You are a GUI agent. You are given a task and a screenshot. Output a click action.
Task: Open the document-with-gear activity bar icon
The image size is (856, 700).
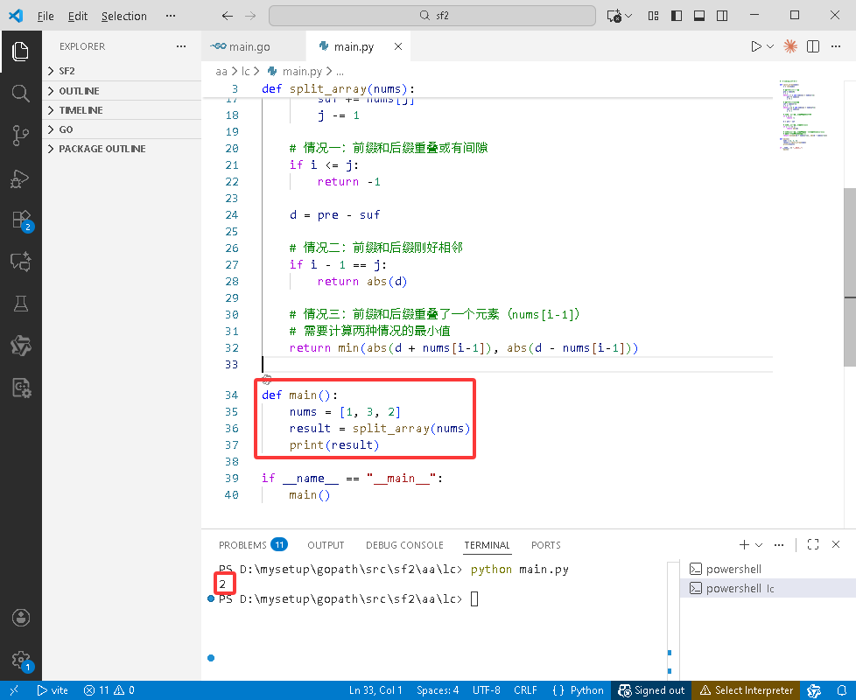[21, 388]
